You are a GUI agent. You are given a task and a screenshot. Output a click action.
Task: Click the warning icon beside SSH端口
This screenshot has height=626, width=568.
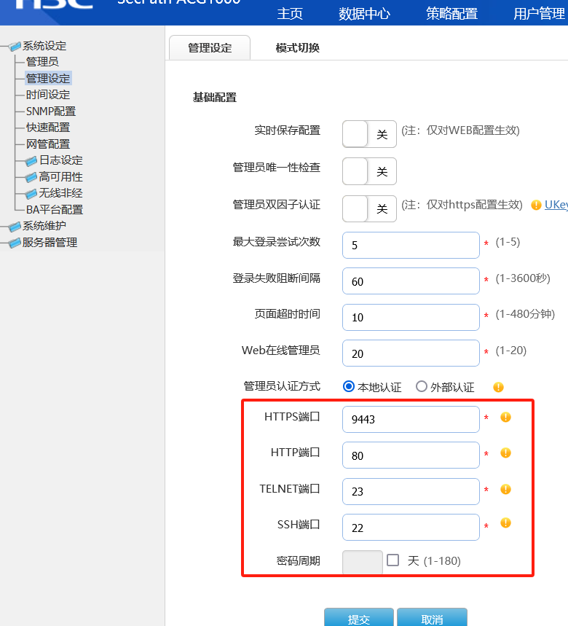click(505, 523)
